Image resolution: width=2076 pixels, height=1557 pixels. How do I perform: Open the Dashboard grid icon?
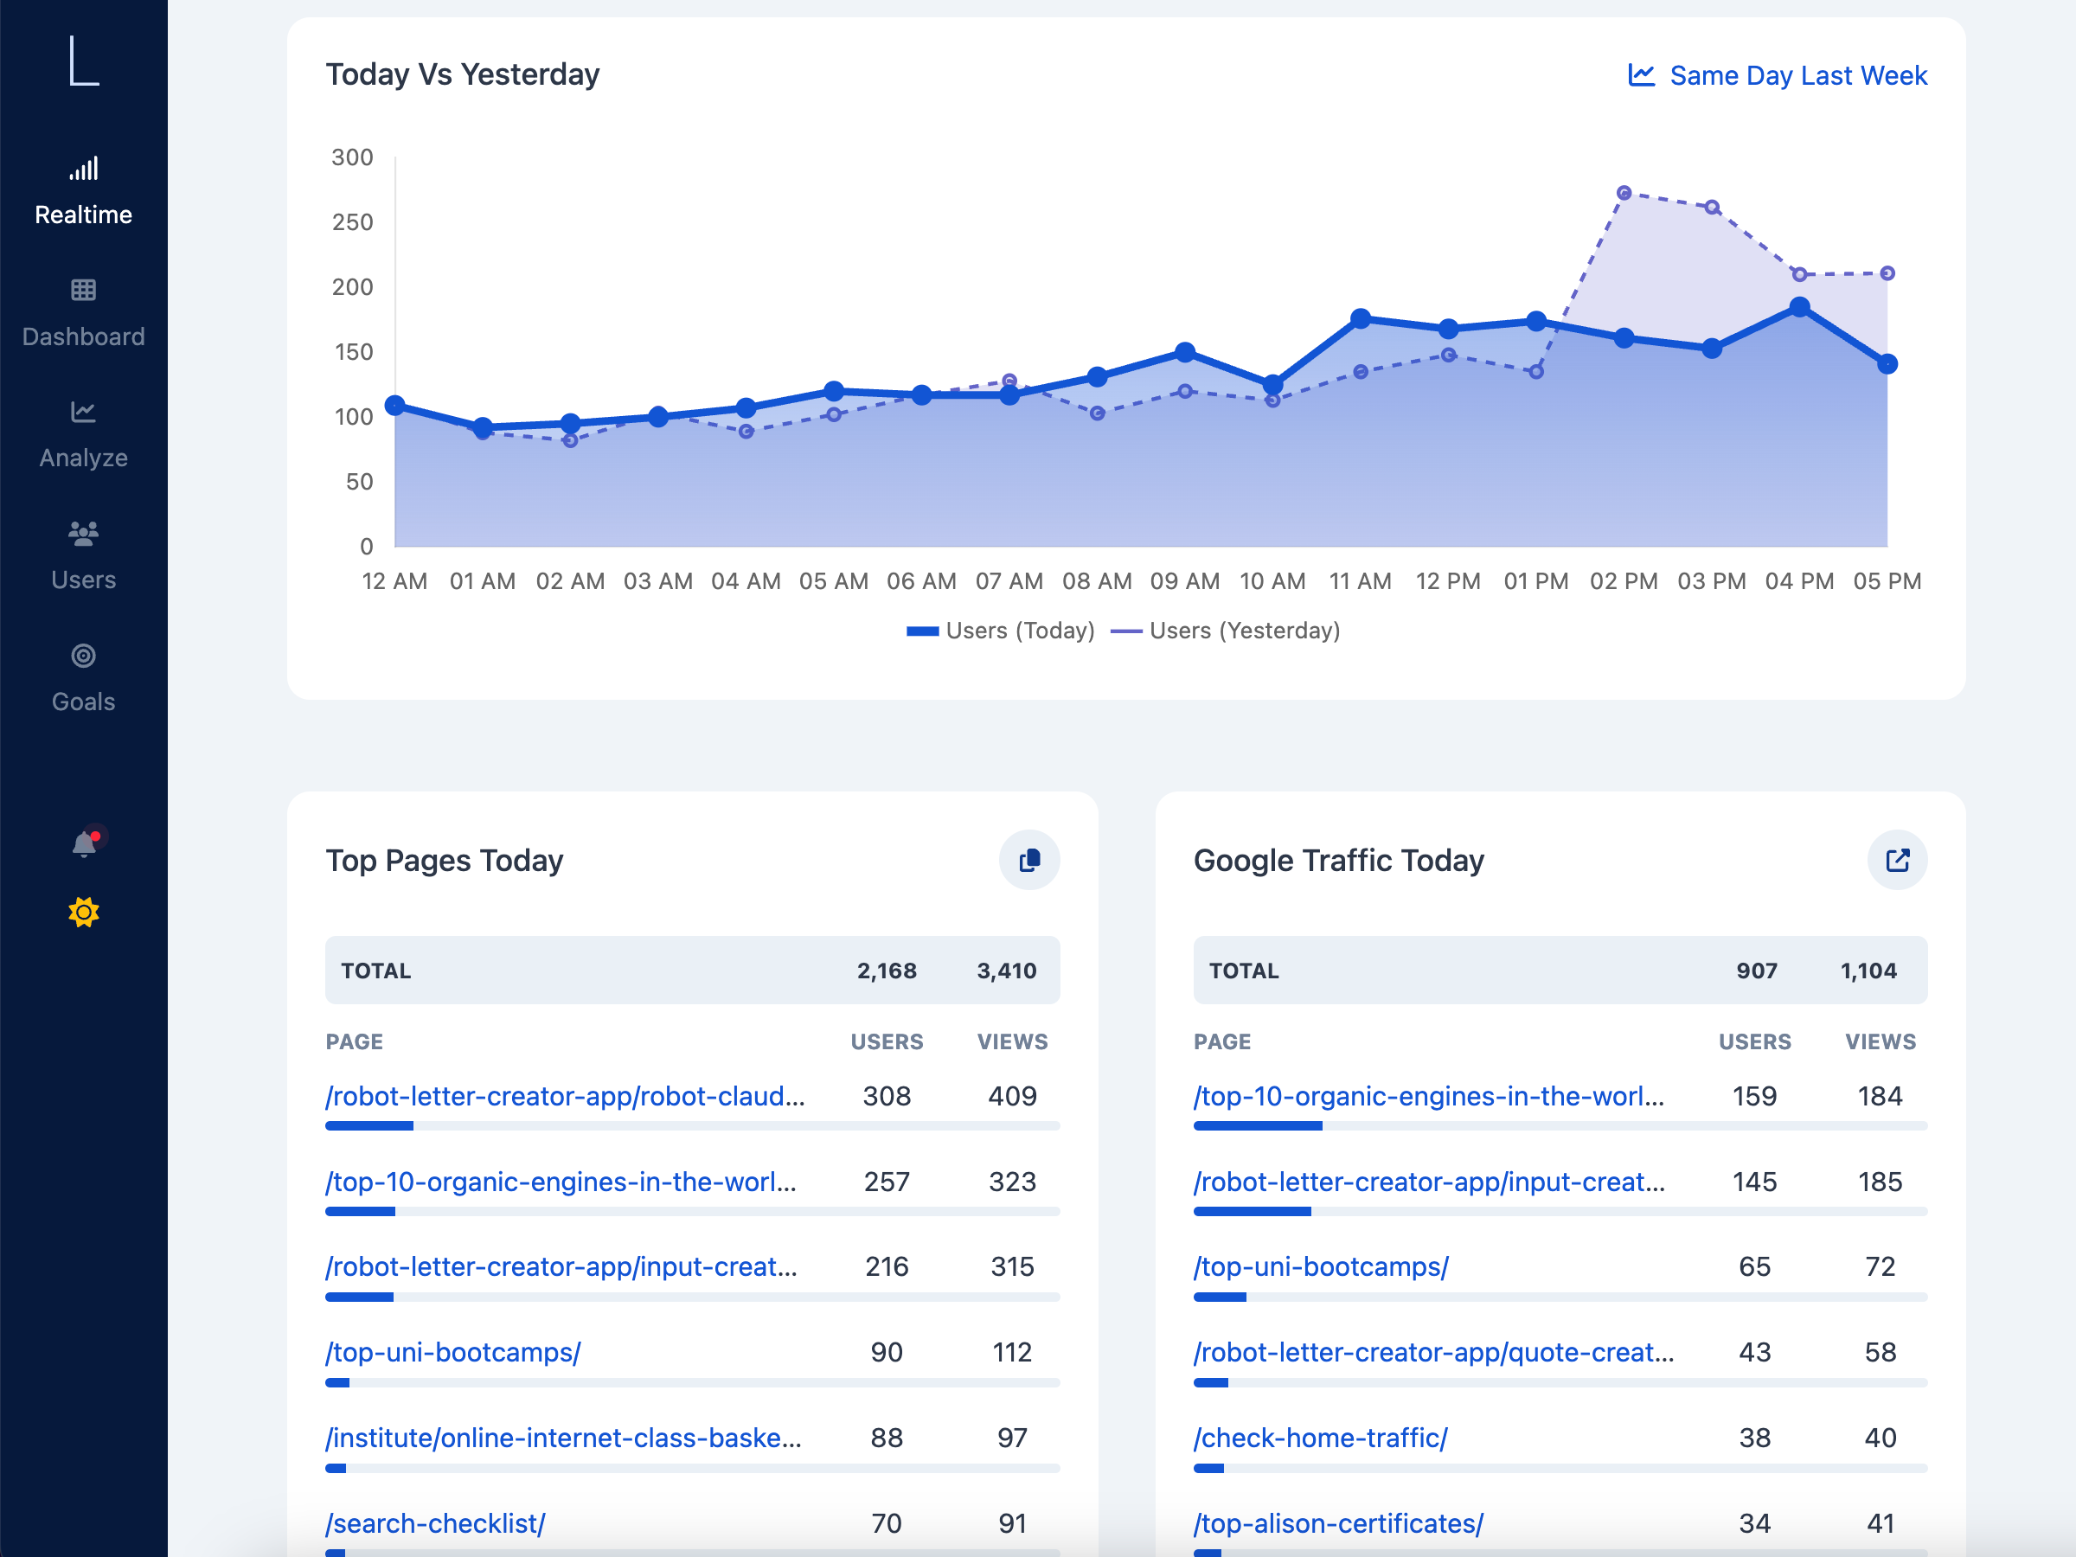[x=84, y=290]
